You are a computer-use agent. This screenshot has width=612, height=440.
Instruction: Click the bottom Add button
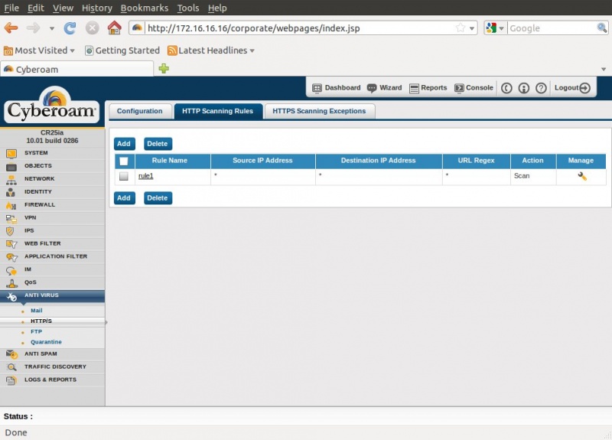click(124, 198)
